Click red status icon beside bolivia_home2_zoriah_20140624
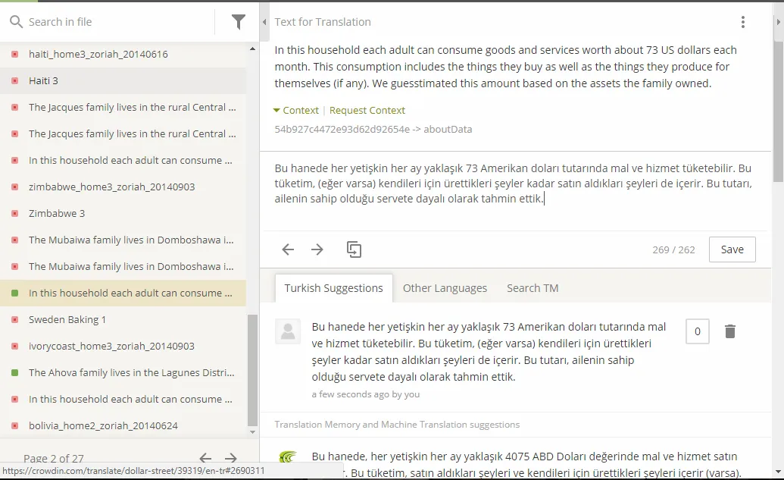The height and width of the screenshot is (480, 784). pyautogui.click(x=15, y=425)
